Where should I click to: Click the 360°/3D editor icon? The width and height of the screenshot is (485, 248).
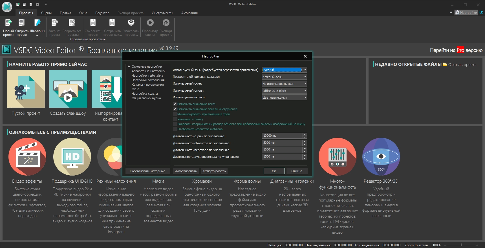point(381,157)
